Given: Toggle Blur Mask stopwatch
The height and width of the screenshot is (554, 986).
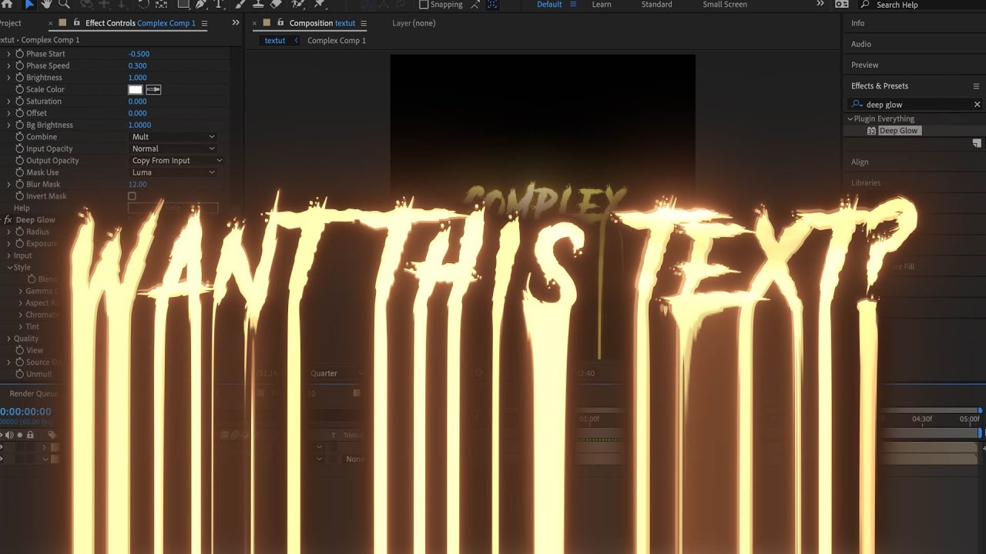Looking at the screenshot, I should (x=20, y=185).
